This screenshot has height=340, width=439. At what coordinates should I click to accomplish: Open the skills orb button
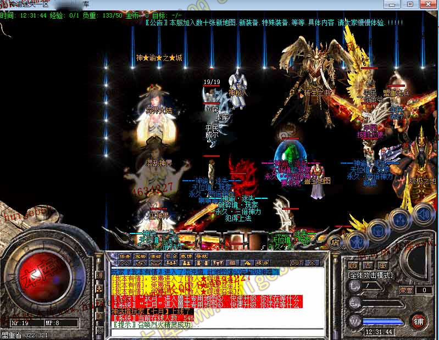[400, 220]
